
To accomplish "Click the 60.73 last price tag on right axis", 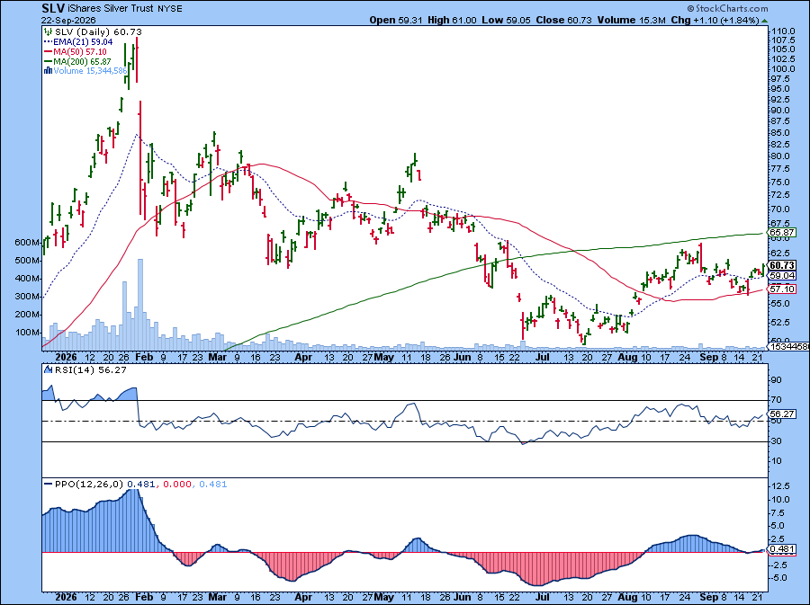I will 782,265.
